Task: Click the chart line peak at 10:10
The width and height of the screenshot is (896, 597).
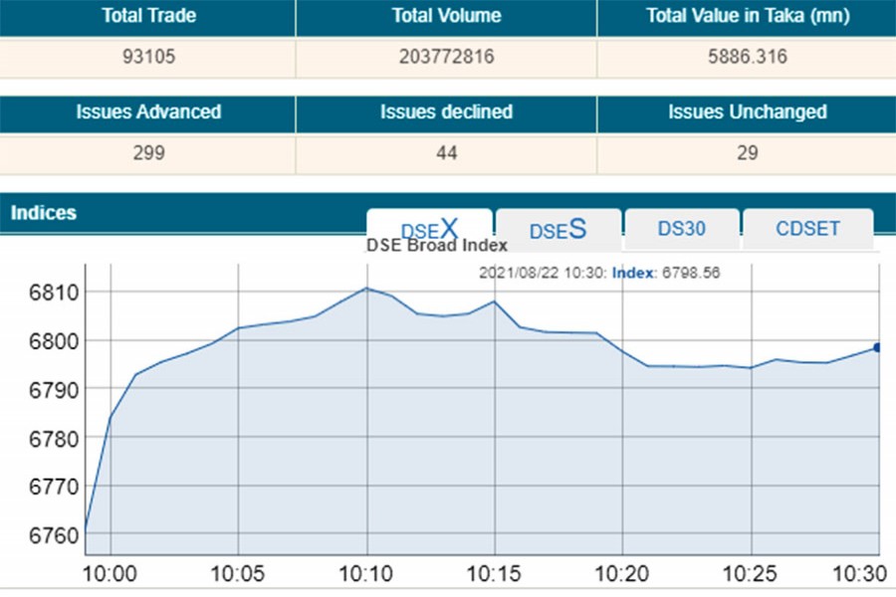Action: (367, 289)
